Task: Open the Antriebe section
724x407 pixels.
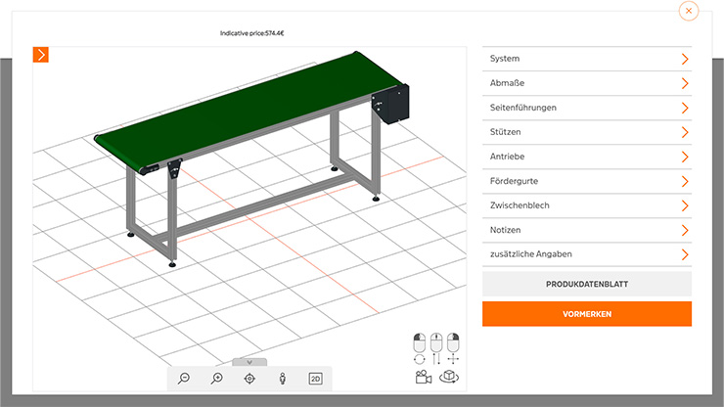Action: 587,157
